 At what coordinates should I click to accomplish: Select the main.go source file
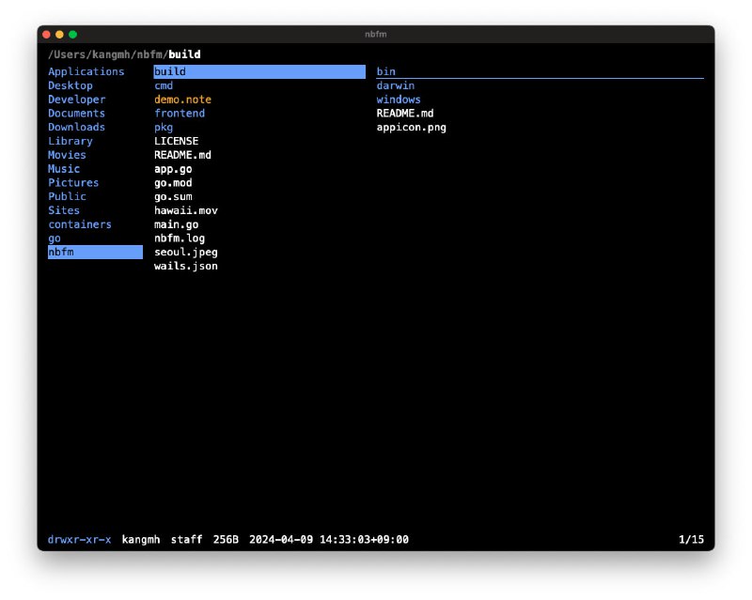[x=177, y=224]
